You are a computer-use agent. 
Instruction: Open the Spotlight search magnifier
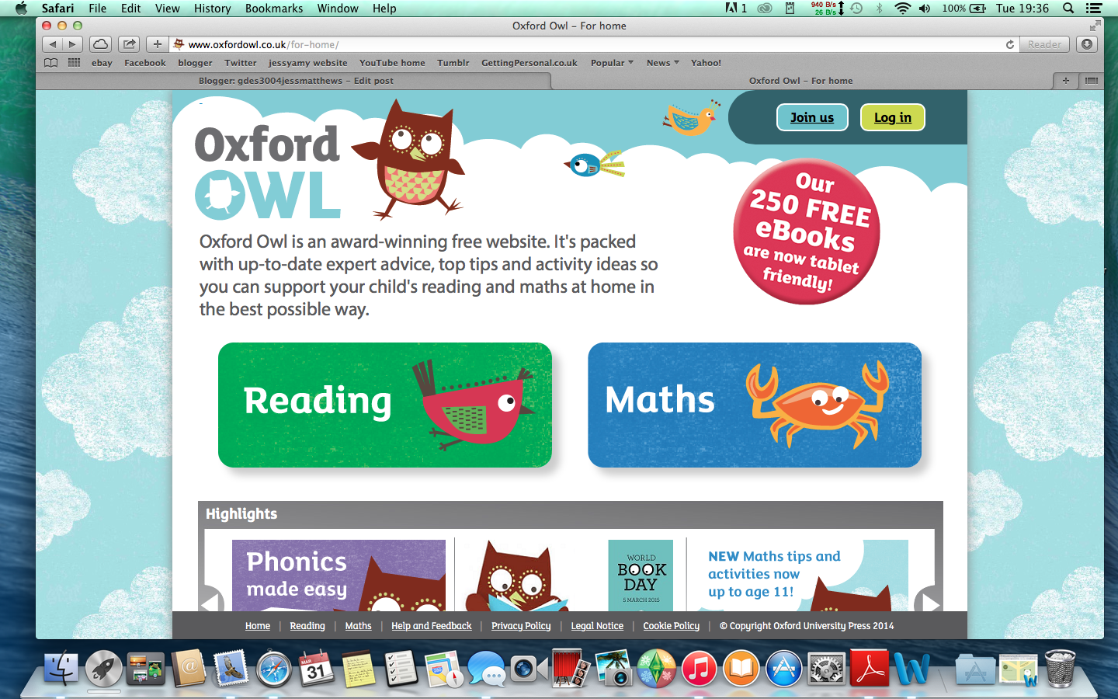(1068, 9)
